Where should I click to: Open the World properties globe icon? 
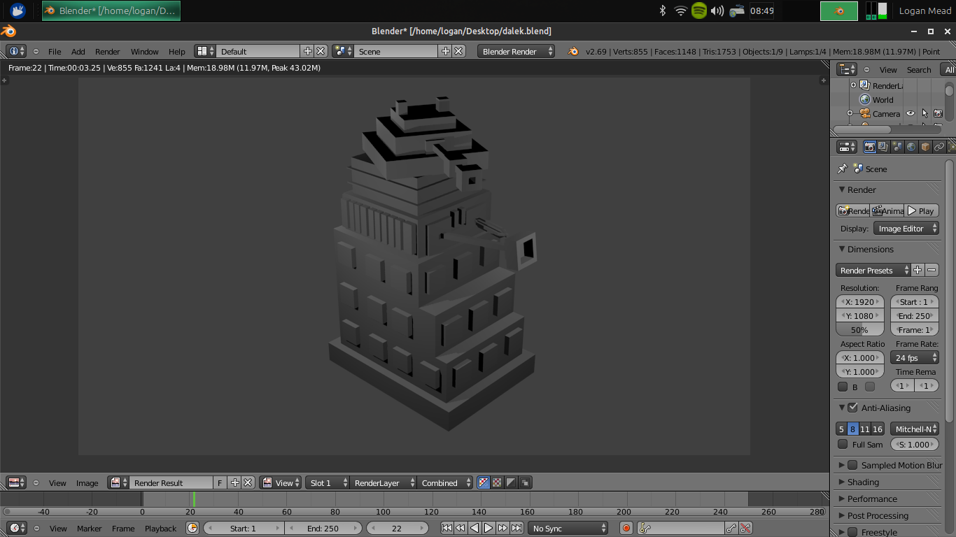[911, 147]
